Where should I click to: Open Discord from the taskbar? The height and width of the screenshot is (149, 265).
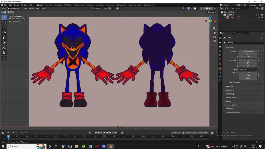point(104,146)
